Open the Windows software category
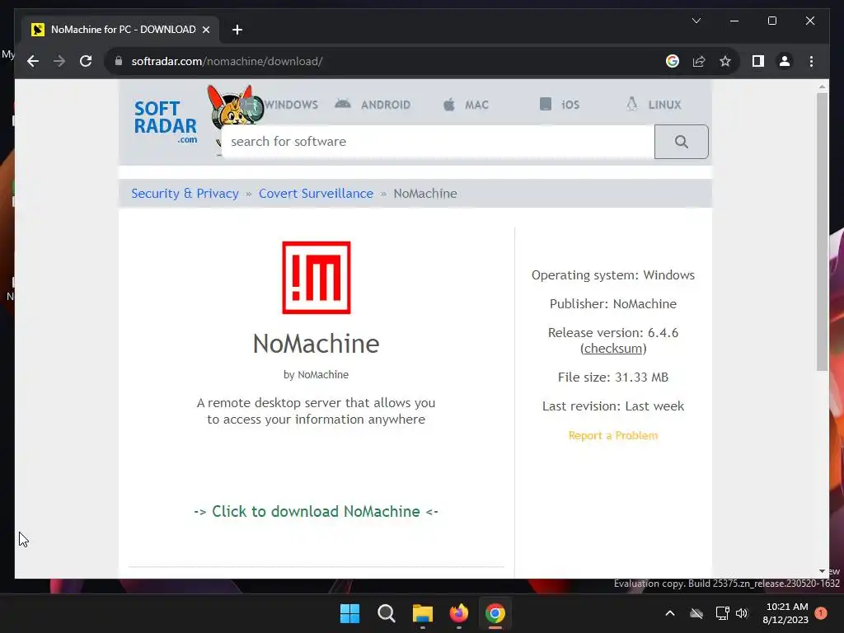Screen dimensions: 844x633 [291, 105]
